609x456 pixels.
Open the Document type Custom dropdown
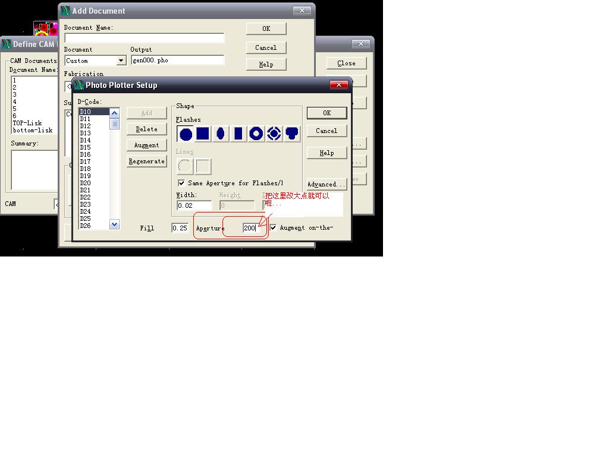point(121,61)
